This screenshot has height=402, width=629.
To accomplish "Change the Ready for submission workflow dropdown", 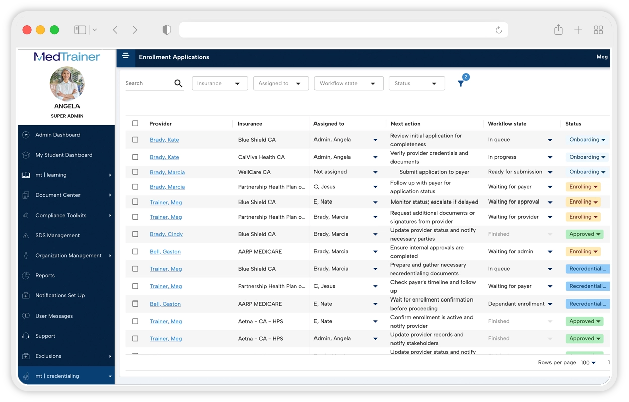I will coord(550,172).
